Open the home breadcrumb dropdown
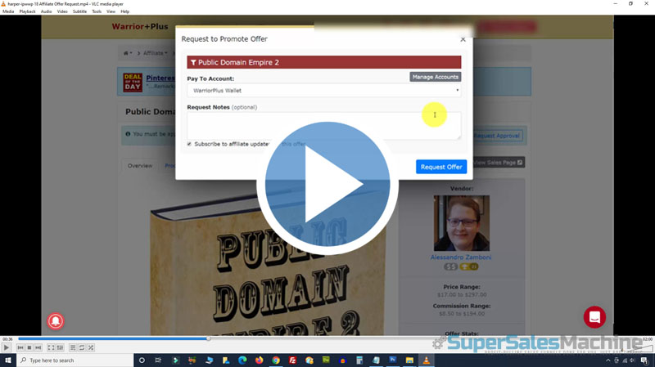The width and height of the screenshot is (655, 367). (x=128, y=53)
